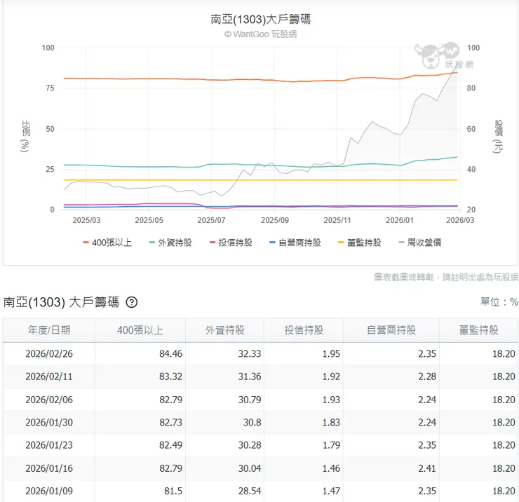519x502 pixels.
Task: Click the 2025/07 x-axis label
Action: click(x=212, y=220)
